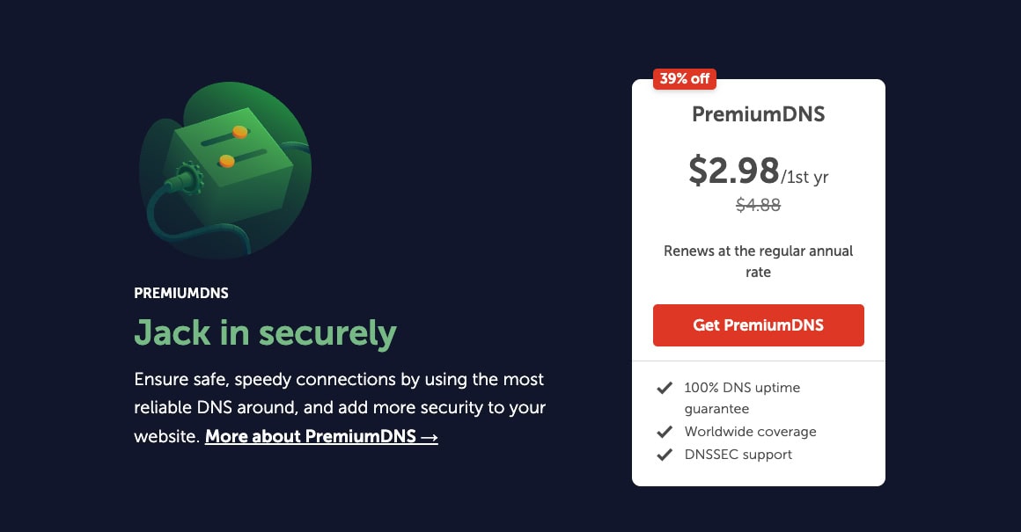Click the checkmark next to DNSSEC support

pyautogui.click(x=665, y=455)
